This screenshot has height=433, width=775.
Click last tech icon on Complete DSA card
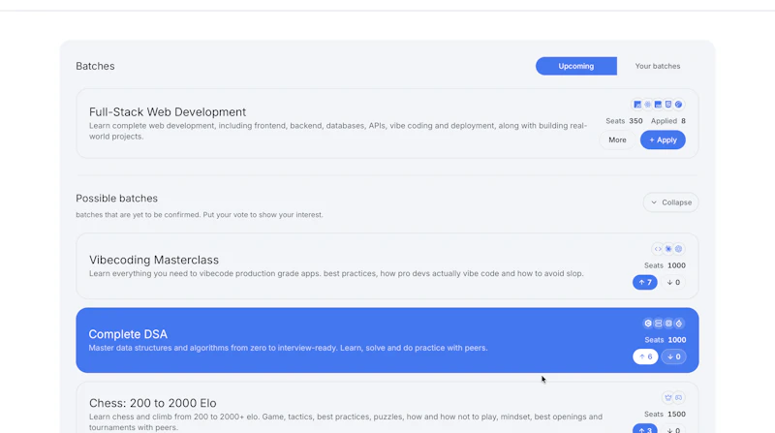[x=679, y=324]
